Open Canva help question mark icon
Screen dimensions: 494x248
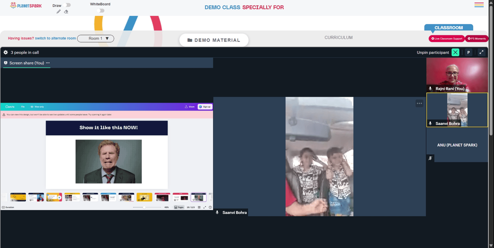210,208
